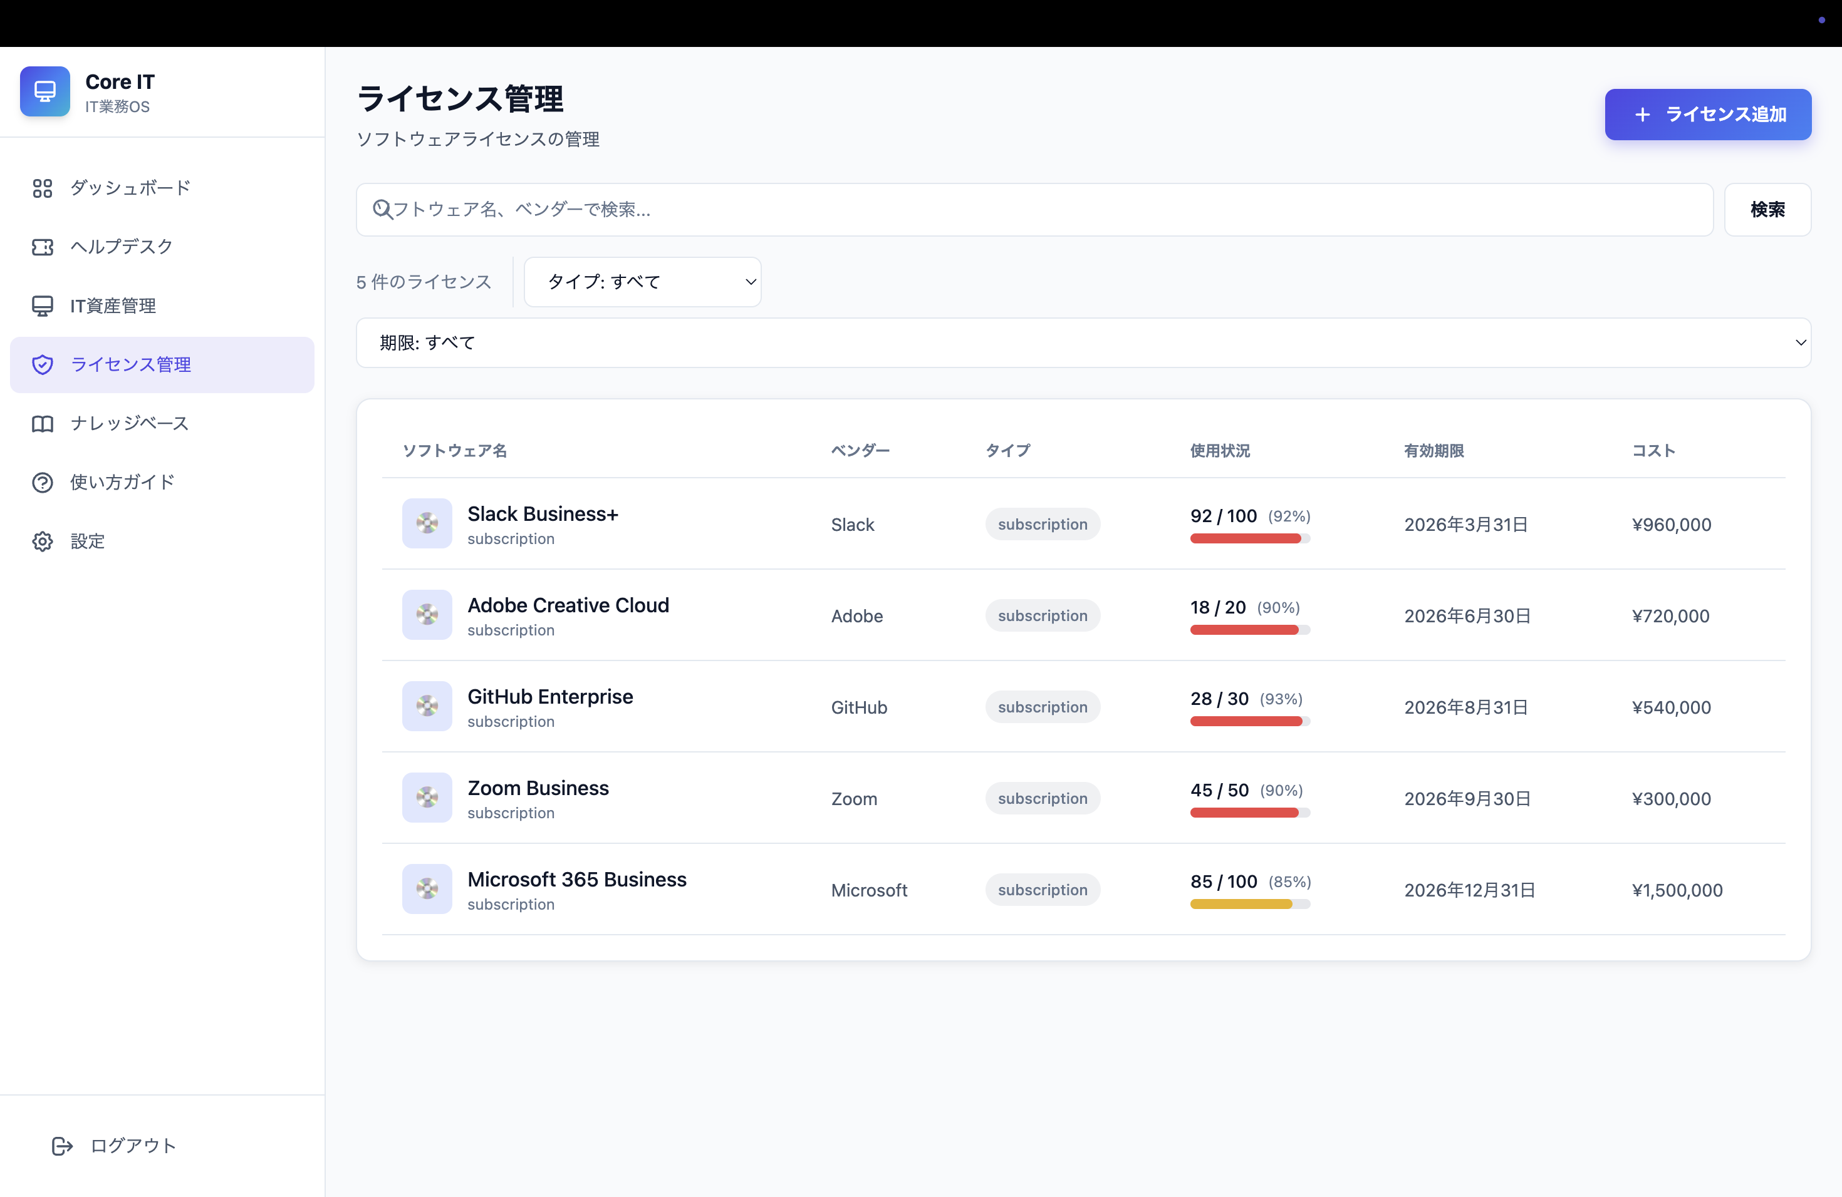Expand the 期限: すべて dropdown

[1083, 342]
